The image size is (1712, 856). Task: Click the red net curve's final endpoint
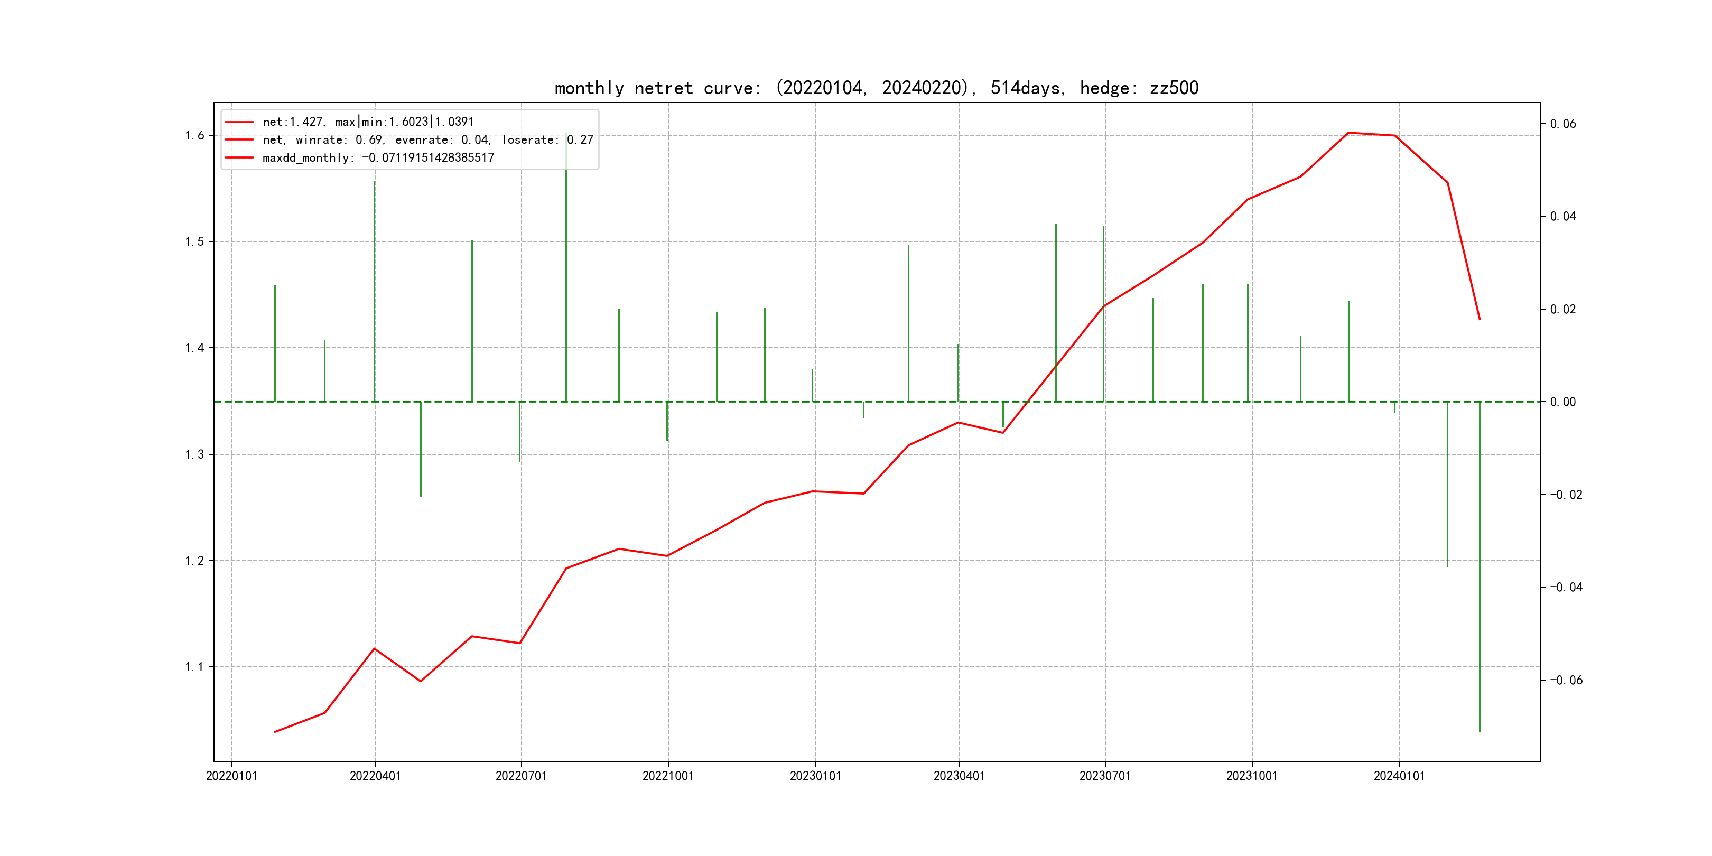pyautogui.click(x=1480, y=319)
